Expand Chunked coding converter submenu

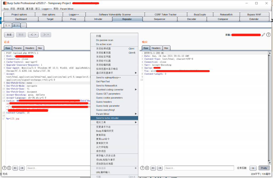tap(136, 90)
